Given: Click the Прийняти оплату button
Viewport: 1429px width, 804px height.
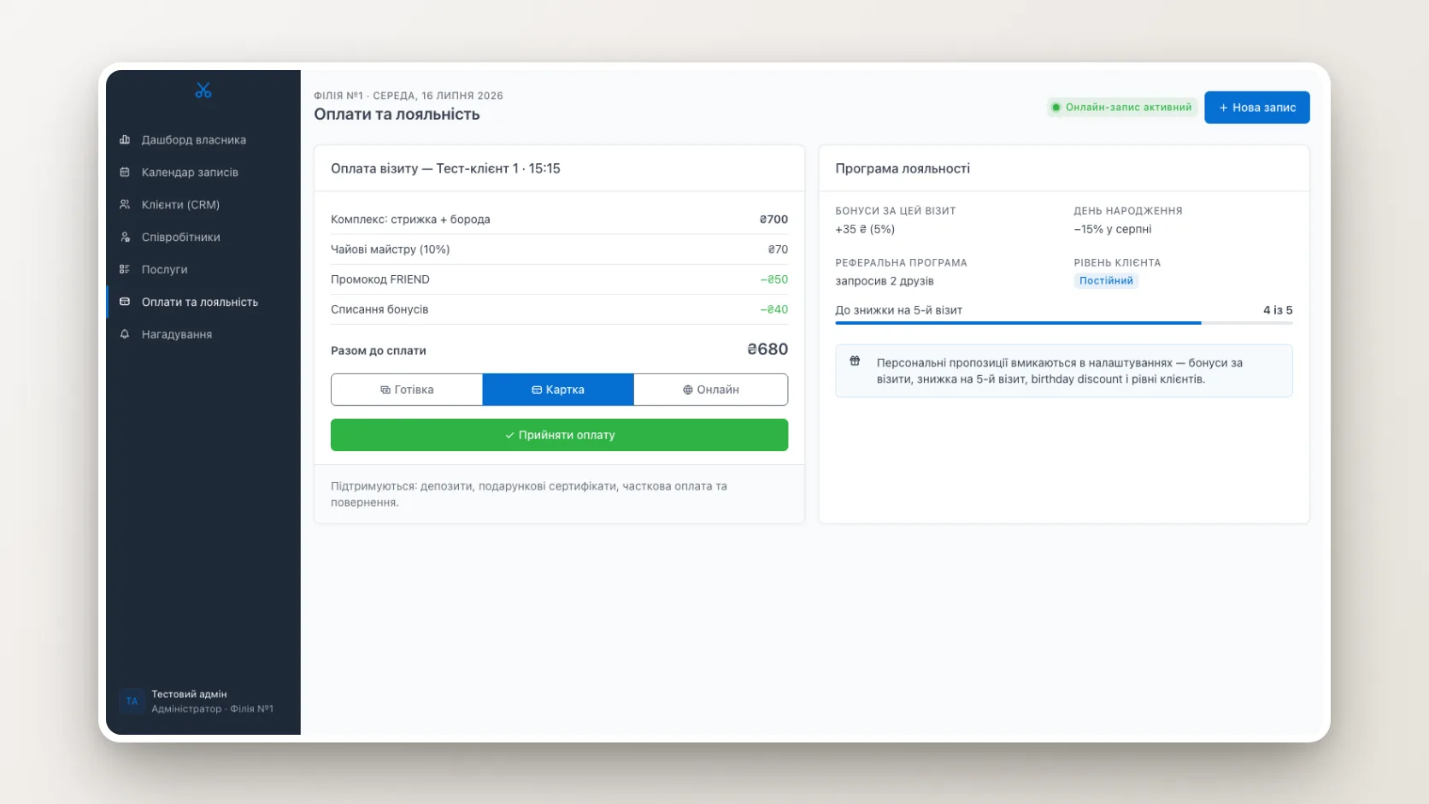Looking at the screenshot, I should 559,435.
